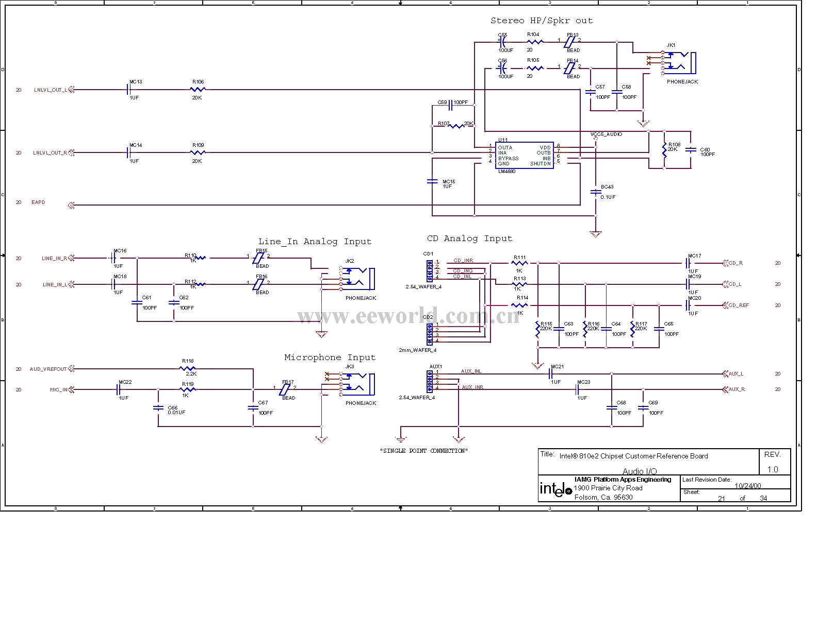The image size is (817, 630).
Task: Select capacitor C55 100UF symbol
Action: [503, 42]
